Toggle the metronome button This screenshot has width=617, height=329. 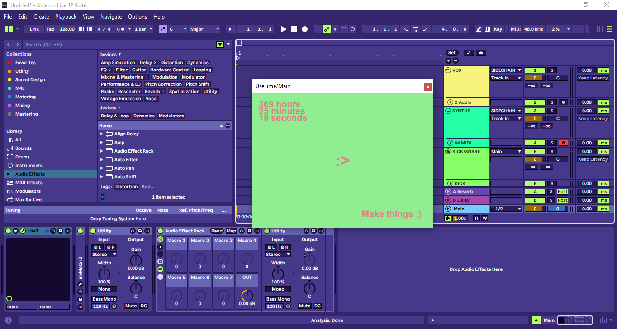click(121, 29)
